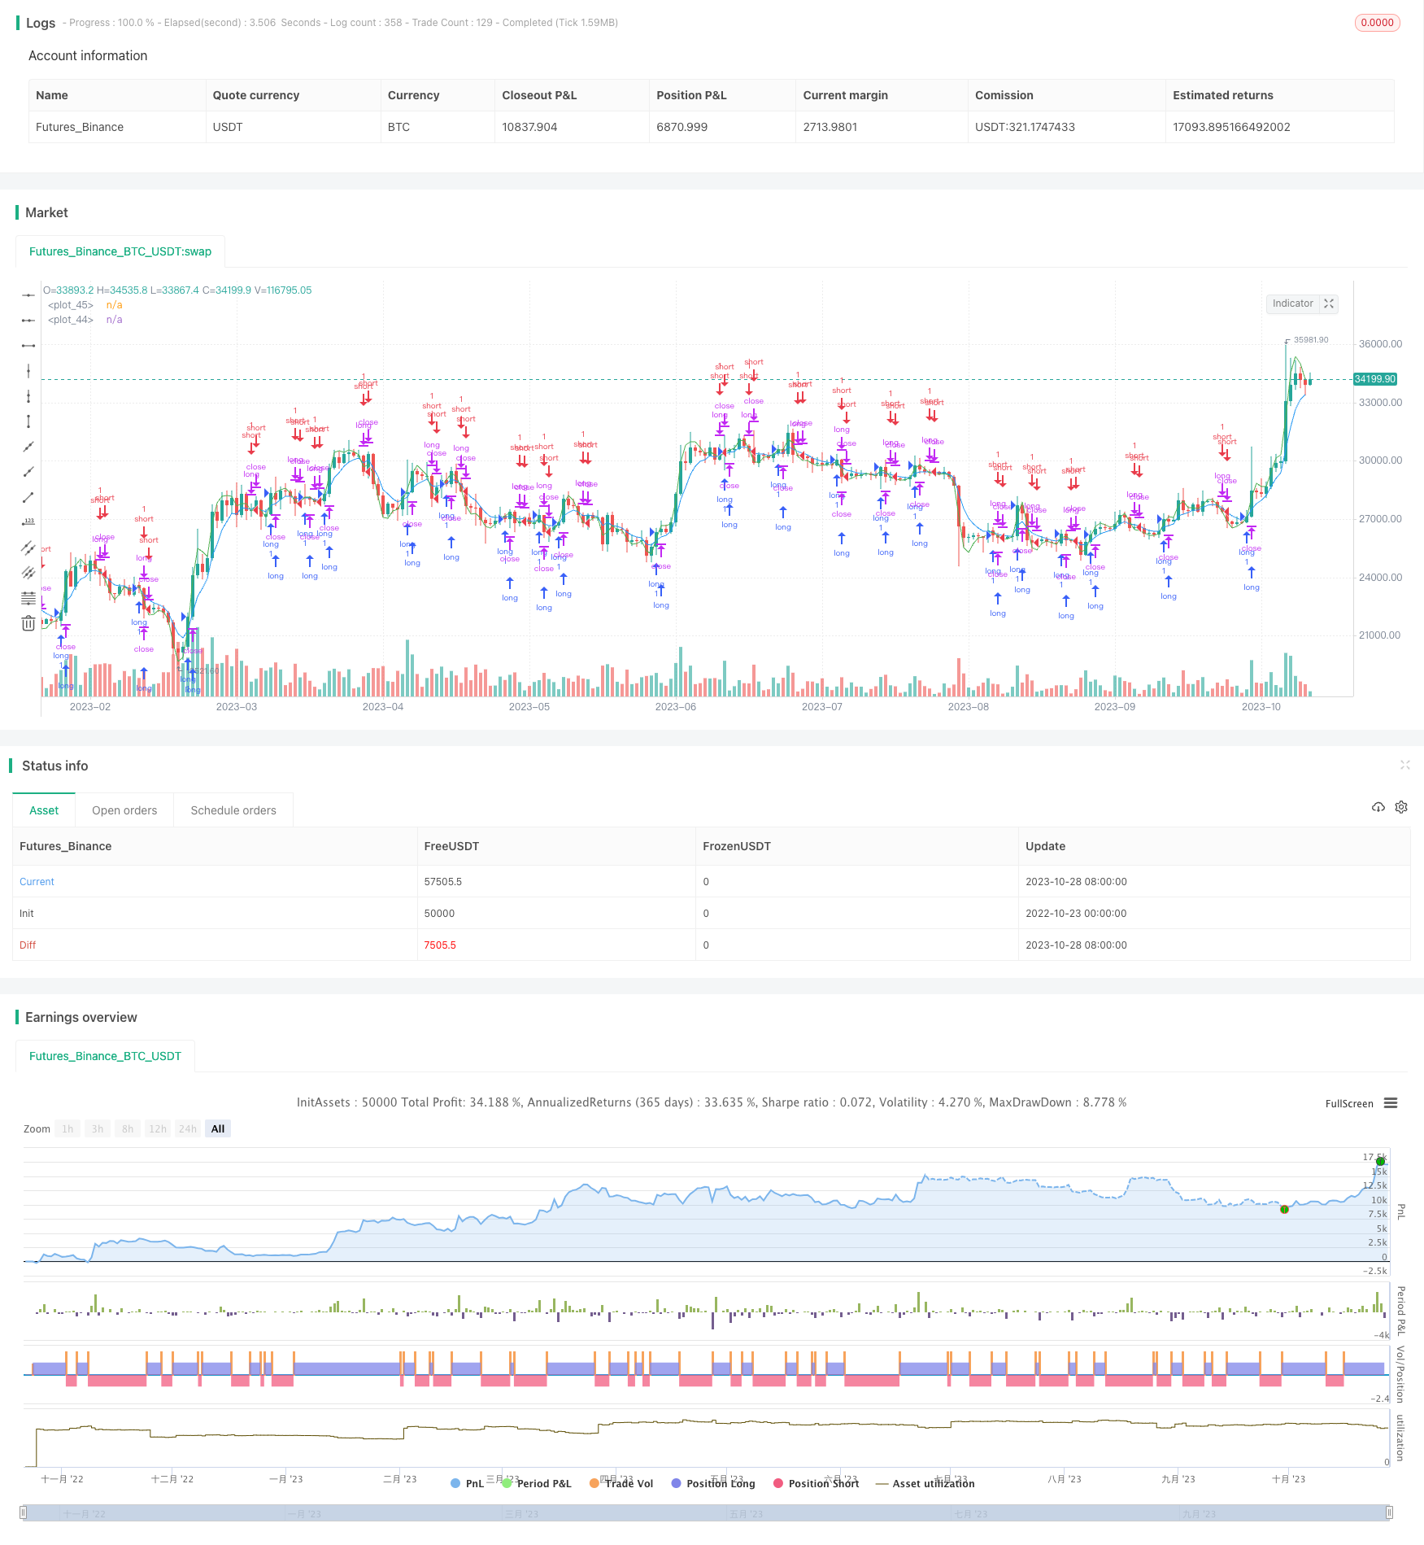The height and width of the screenshot is (1545, 1424).
Task: Select the vertical segment drawing tool
Action: pyautogui.click(x=28, y=421)
